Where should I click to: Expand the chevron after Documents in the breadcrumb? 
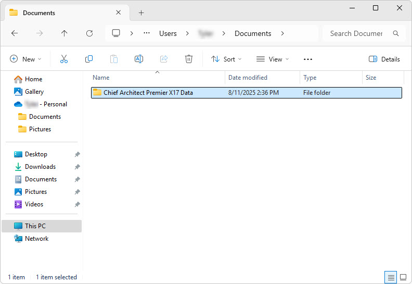click(282, 33)
